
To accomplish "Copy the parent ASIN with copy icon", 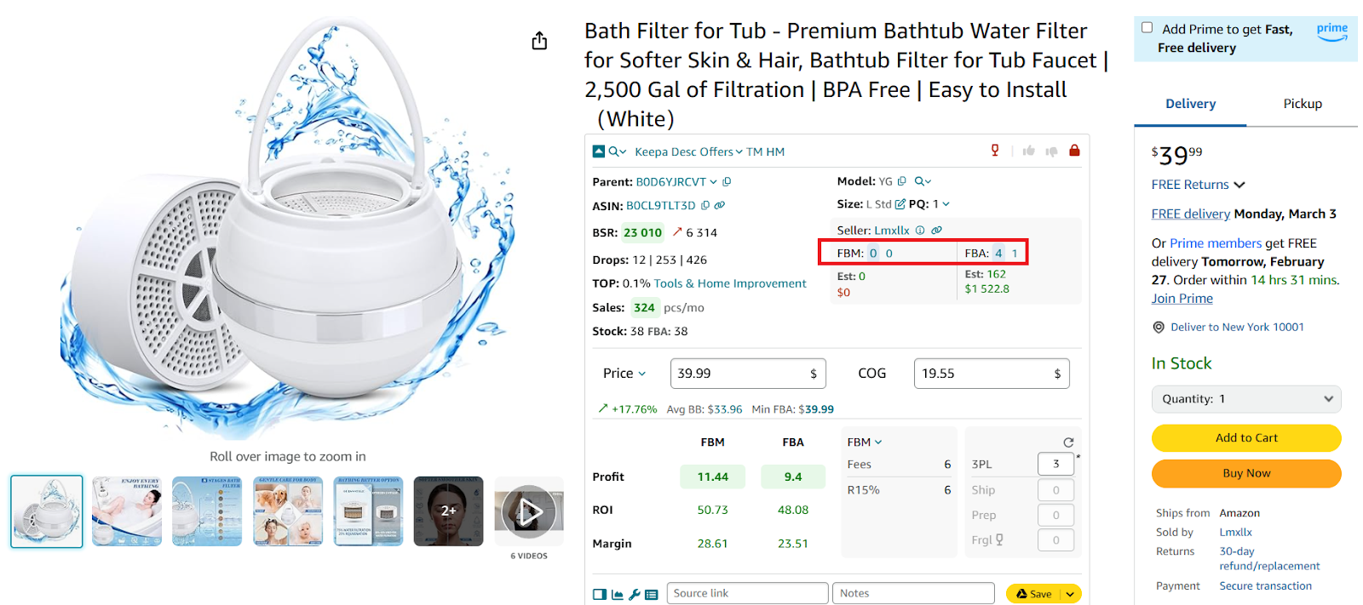I will (727, 181).
